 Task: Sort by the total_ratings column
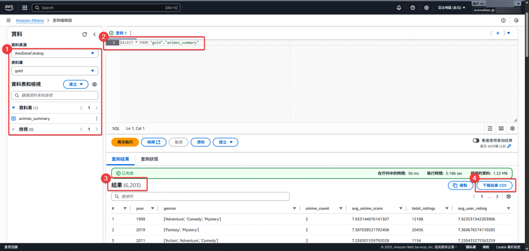coord(447,209)
